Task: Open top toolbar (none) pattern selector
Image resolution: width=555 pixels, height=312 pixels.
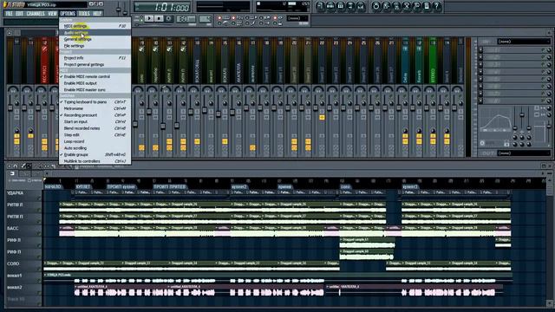Action: click(297, 18)
